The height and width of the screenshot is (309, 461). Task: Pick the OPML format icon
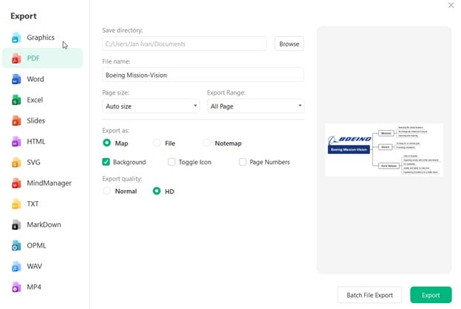coord(16,245)
